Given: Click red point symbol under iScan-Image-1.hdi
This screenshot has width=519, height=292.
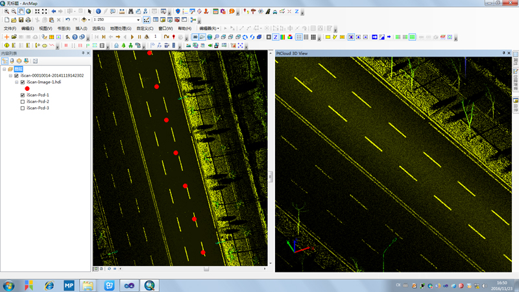Looking at the screenshot, I should pyautogui.click(x=27, y=89).
